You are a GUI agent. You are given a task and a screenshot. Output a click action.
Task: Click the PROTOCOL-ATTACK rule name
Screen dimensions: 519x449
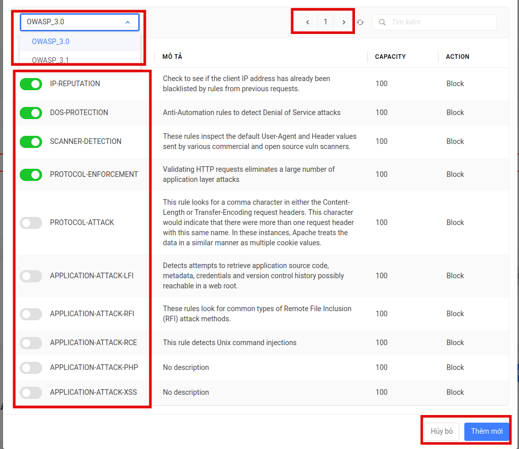click(x=82, y=222)
